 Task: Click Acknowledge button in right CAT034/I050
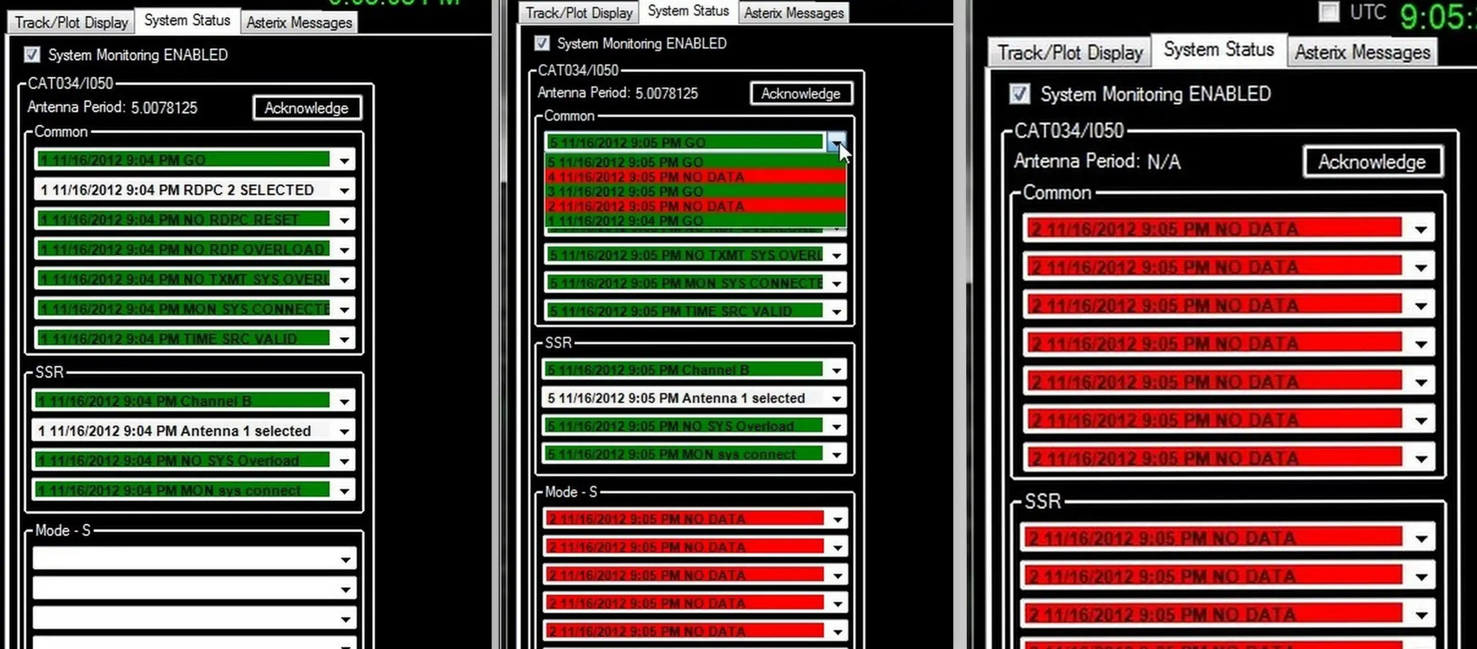tap(1371, 162)
